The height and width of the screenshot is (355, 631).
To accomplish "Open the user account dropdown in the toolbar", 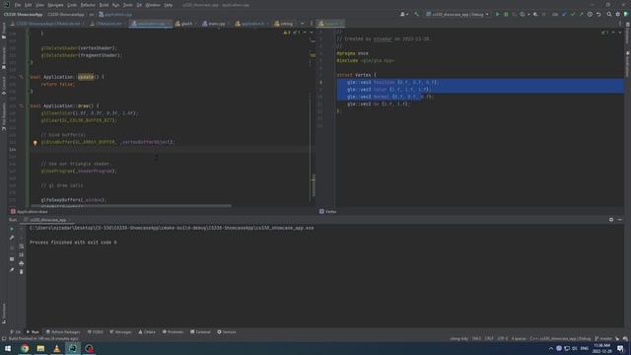I will pyautogui.click(x=404, y=14).
